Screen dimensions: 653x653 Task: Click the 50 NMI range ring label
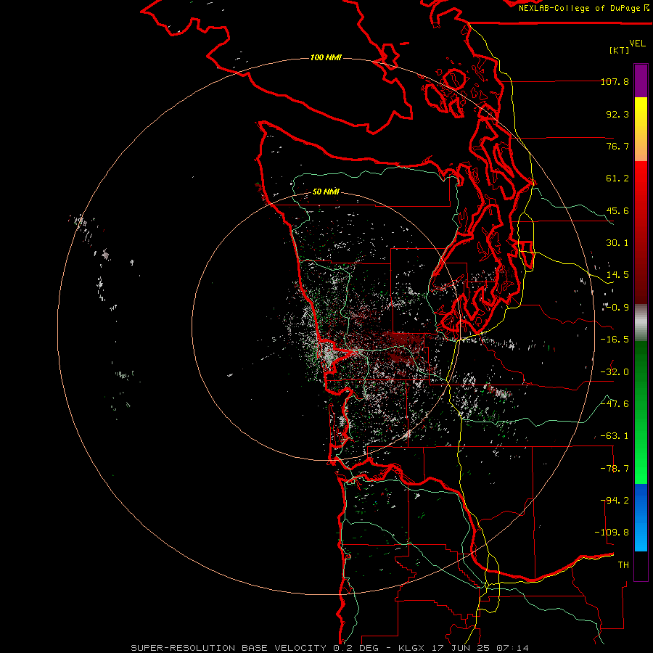(x=326, y=192)
